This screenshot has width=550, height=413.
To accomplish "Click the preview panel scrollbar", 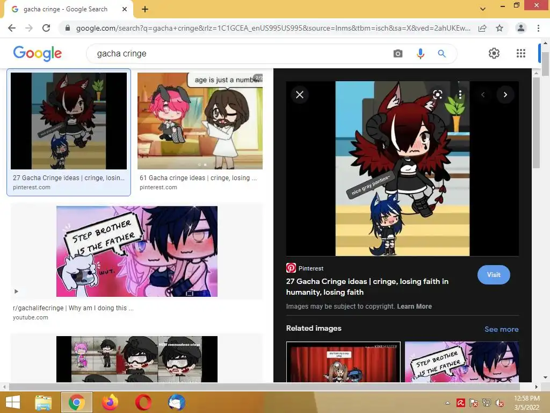I will [x=536, y=123].
